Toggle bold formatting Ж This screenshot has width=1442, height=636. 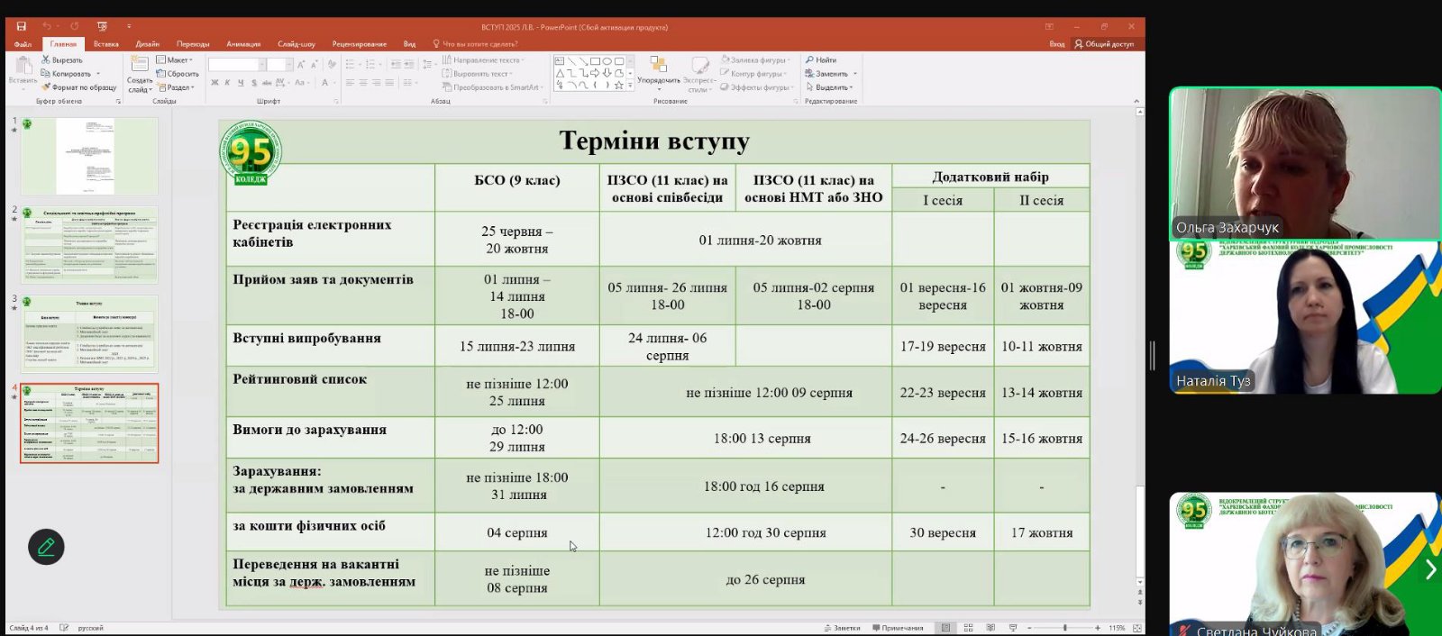[x=214, y=83]
